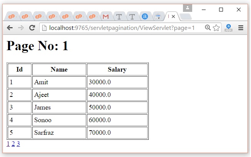Click the Forward navigation arrow
Viewport: 251px width, 157px height.
pos(21,28)
